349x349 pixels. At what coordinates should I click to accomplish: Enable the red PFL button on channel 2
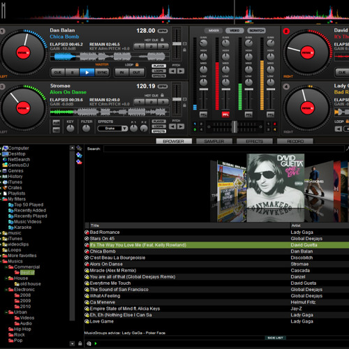pos(225,114)
